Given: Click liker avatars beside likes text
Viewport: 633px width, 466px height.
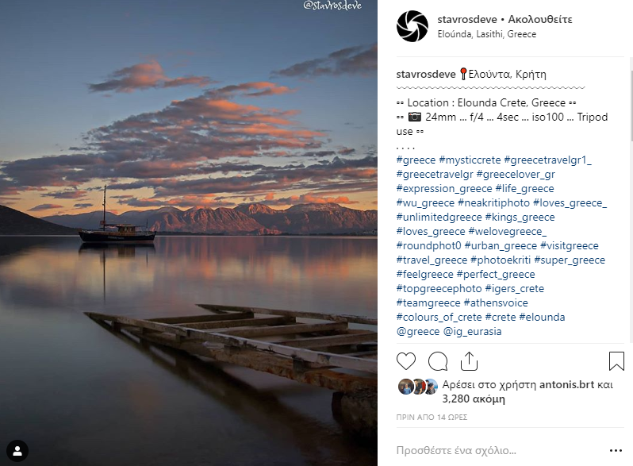Looking at the screenshot, I should 418,387.
